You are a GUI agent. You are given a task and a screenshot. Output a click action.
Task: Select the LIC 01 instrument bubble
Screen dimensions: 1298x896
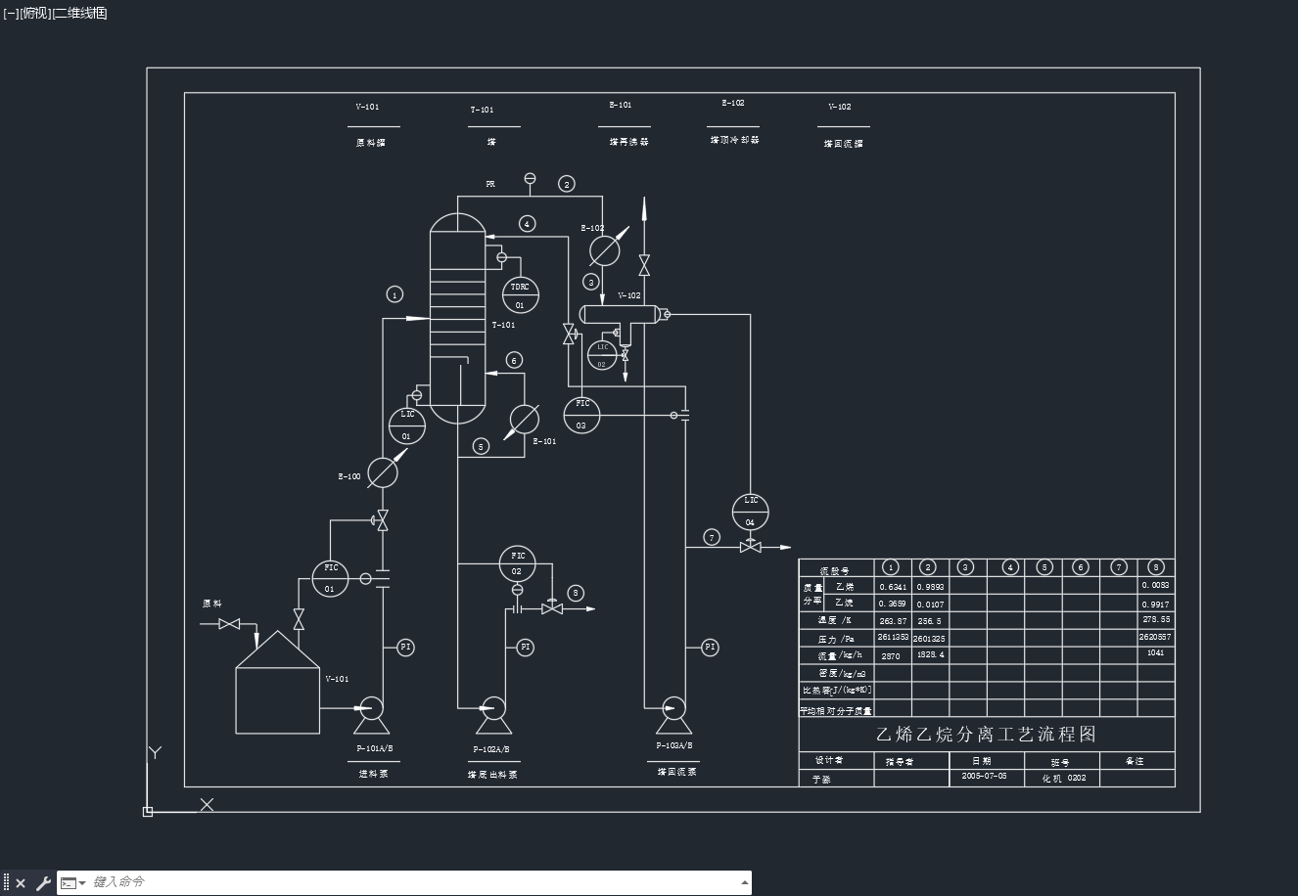point(407,425)
